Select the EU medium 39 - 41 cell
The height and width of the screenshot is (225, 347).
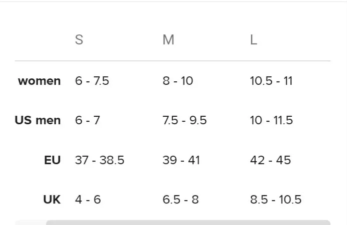(x=181, y=160)
